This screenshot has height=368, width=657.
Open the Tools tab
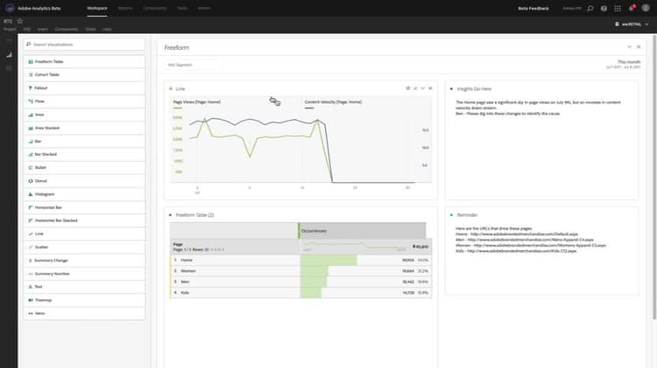click(182, 9)
